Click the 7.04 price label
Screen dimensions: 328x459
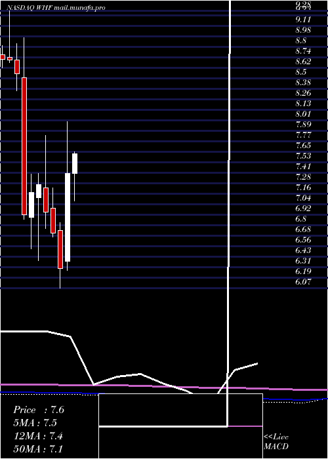click(303, 198)
